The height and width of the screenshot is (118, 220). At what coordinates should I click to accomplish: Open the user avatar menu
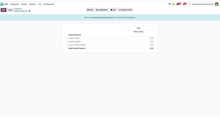tap(217, 4)
